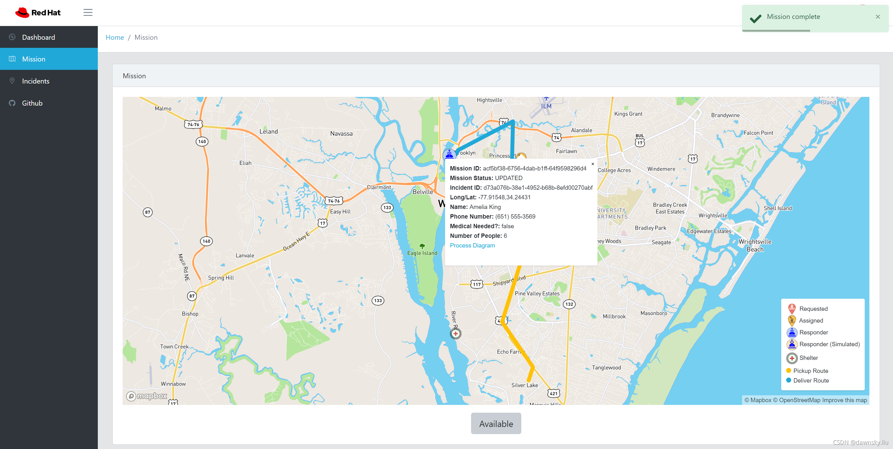
Task: Click the Github navigation icon
Action: point(13,103)
